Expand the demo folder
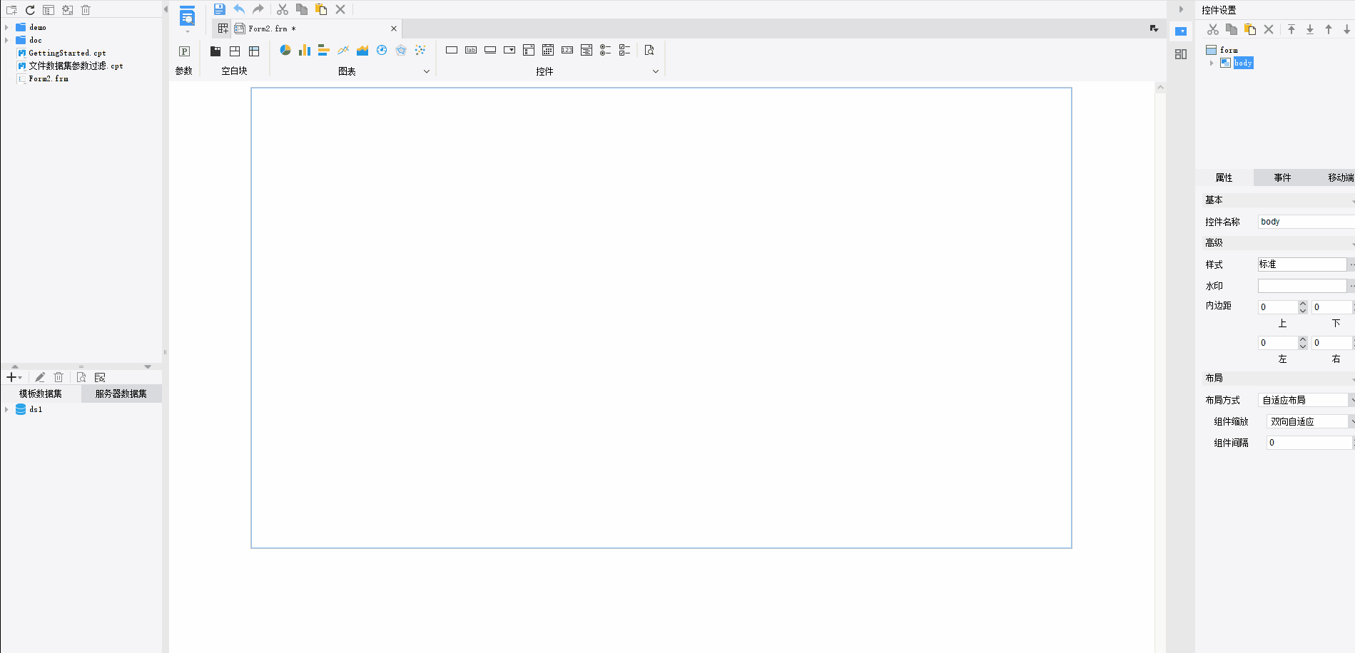This screenshot has height=653, width=1355. point(6,27)
